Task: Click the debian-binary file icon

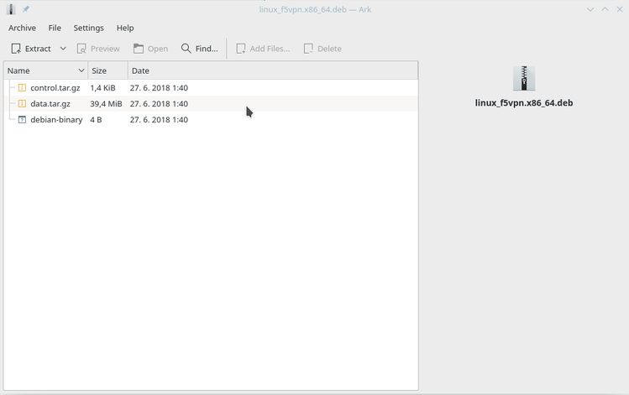Action: [22, 119]
